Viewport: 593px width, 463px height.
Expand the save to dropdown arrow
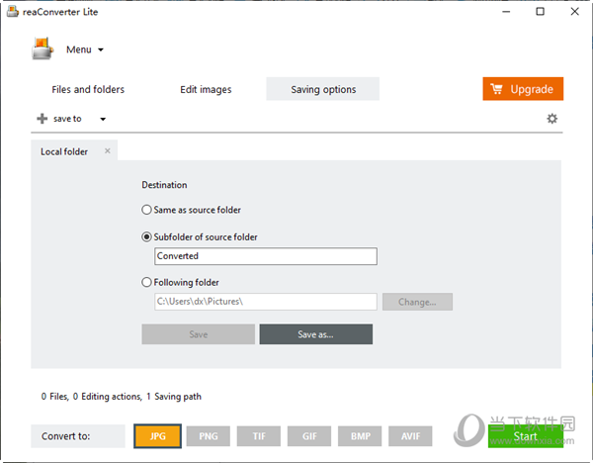point(103,119)
